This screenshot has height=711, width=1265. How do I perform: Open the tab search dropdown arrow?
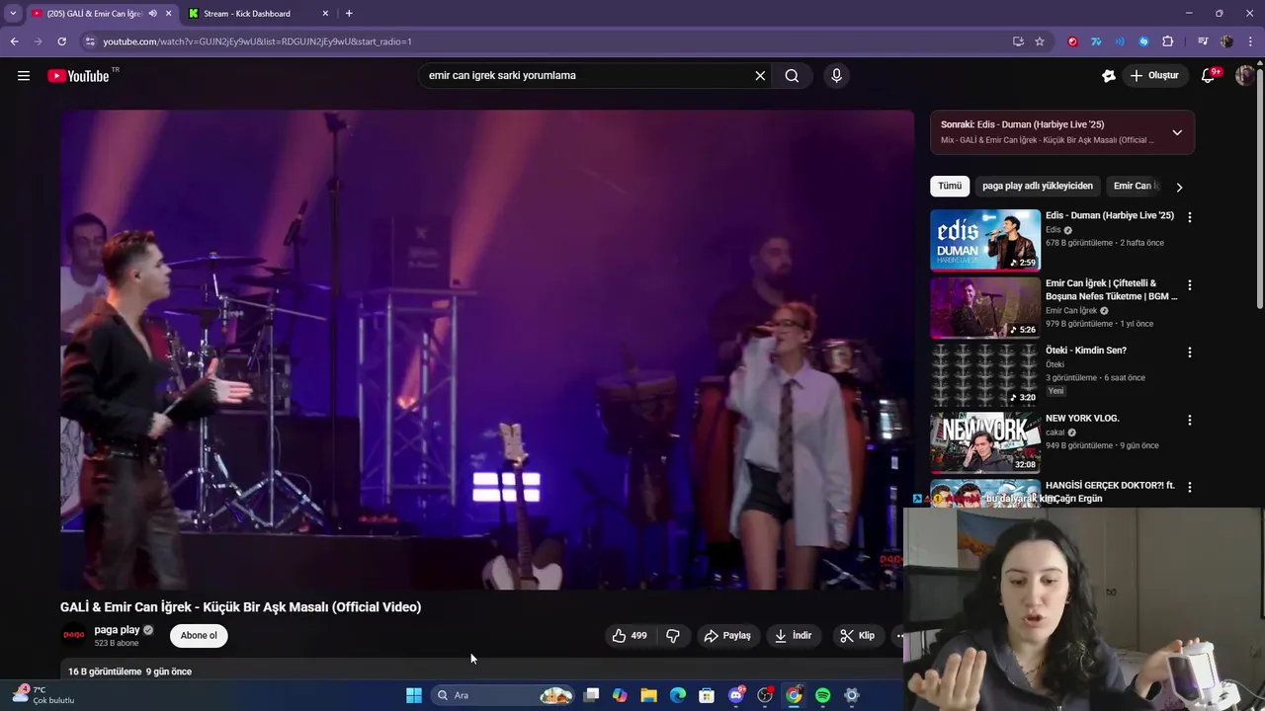pos(13,14)
